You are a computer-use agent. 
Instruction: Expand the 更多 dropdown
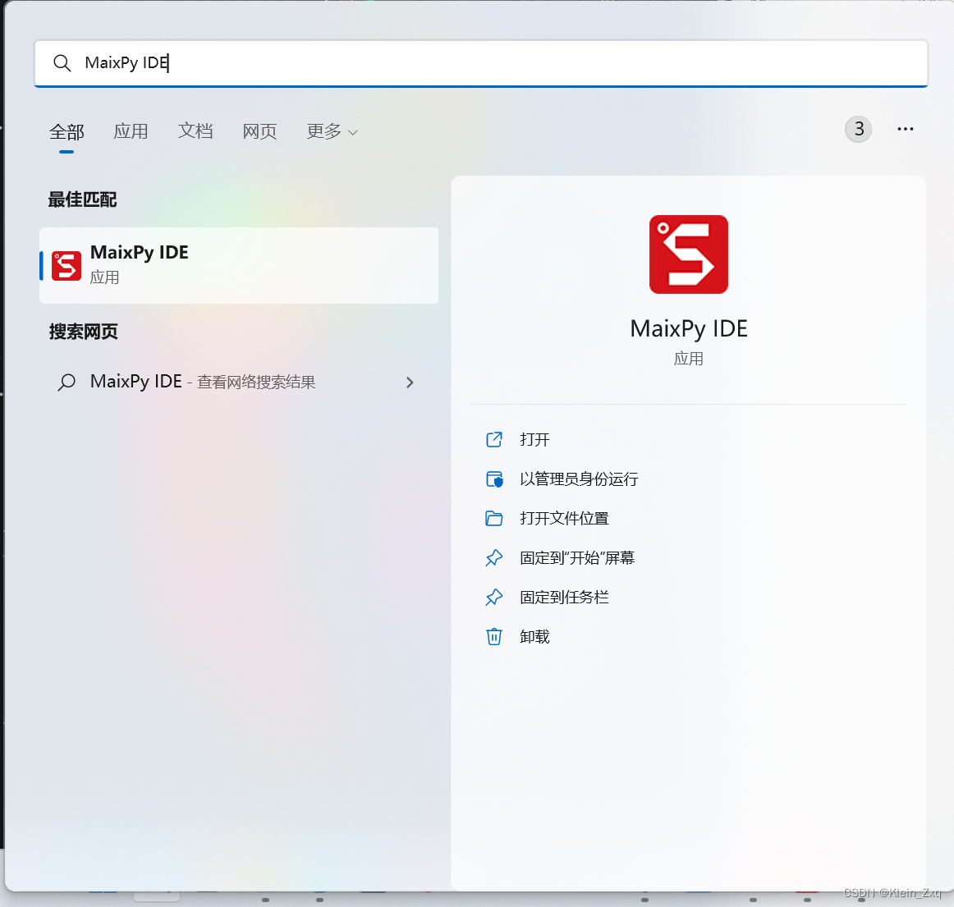331,131
